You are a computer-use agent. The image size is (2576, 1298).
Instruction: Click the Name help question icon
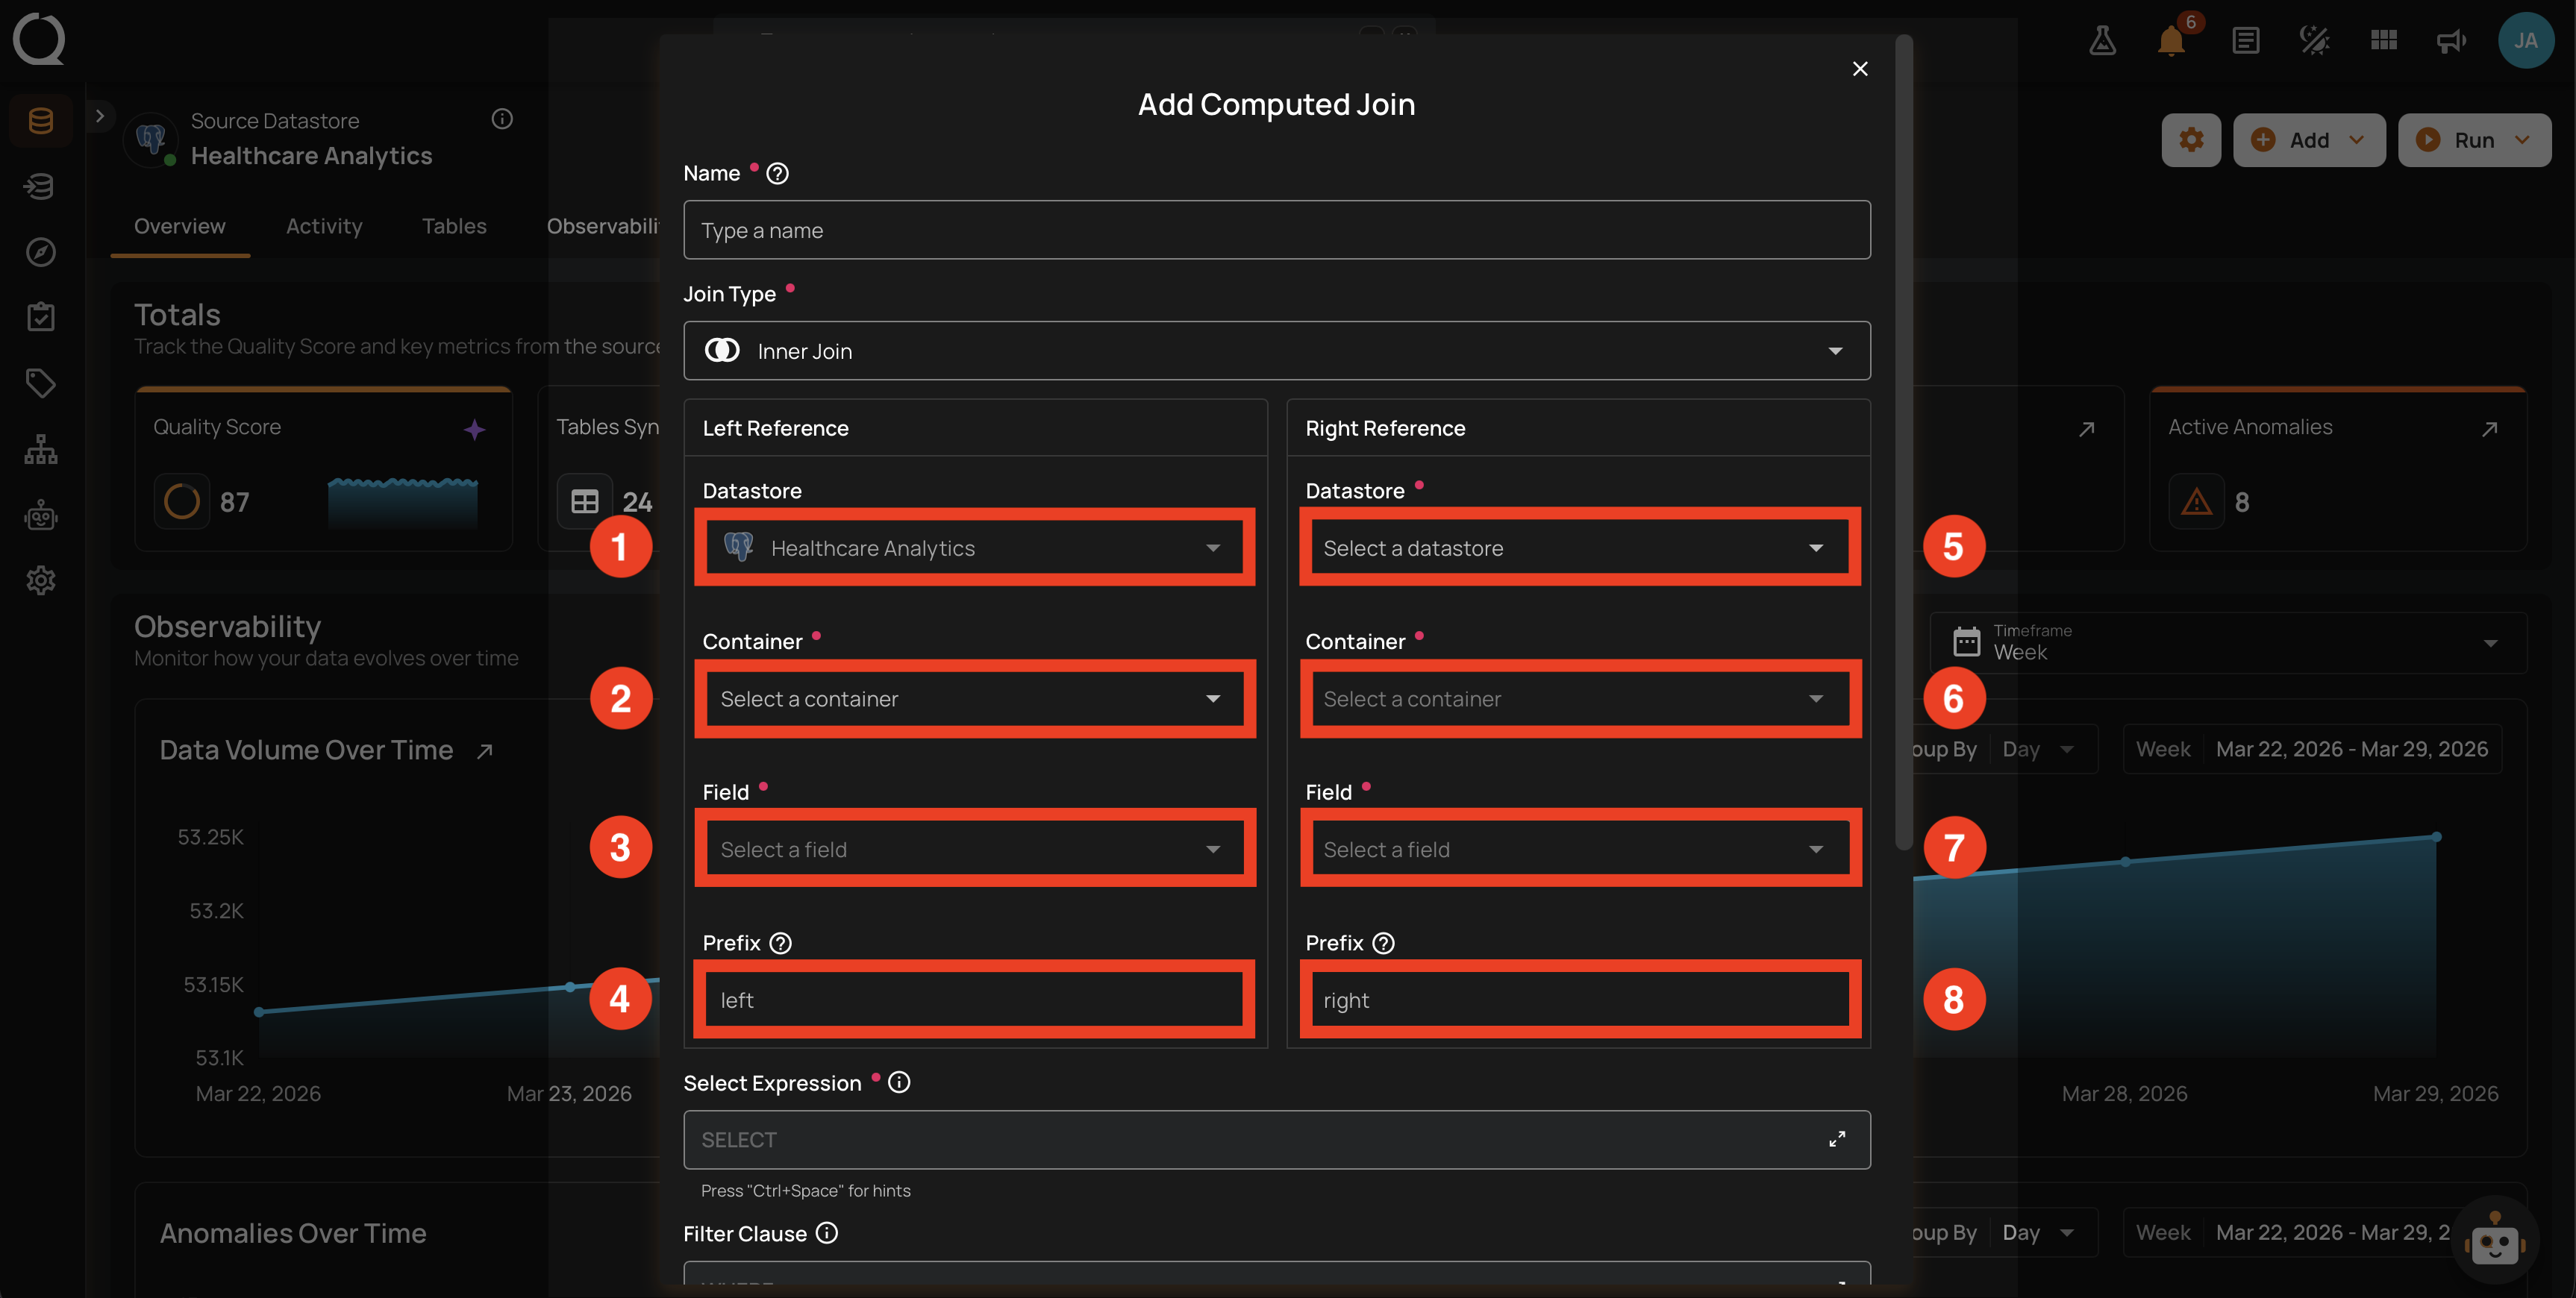click(x=777, y=174)
